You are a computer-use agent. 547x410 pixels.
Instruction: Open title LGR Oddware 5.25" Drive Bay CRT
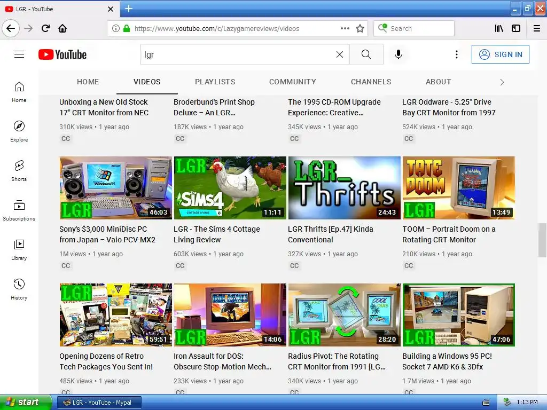[x=449, y=107]
